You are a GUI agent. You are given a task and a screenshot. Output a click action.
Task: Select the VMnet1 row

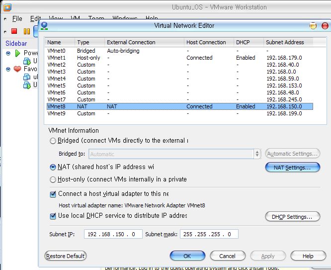pos(179,58)
